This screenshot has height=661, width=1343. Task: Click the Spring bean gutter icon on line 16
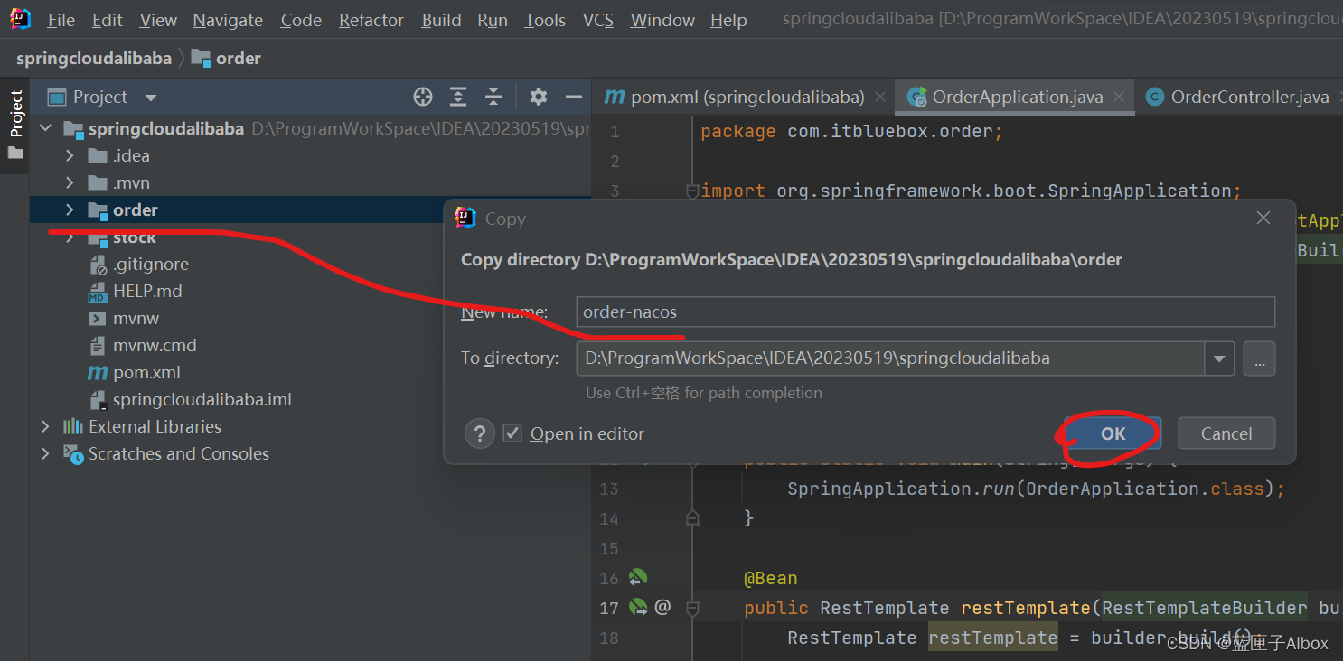click(638, 577)
